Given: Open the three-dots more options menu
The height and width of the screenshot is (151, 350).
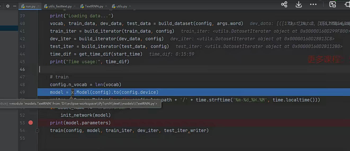Looking at the screenshot, I should (313, 4).
